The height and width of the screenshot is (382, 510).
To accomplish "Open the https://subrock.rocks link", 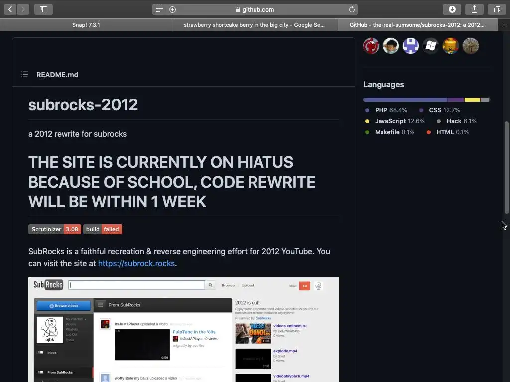I will (136, 263).
